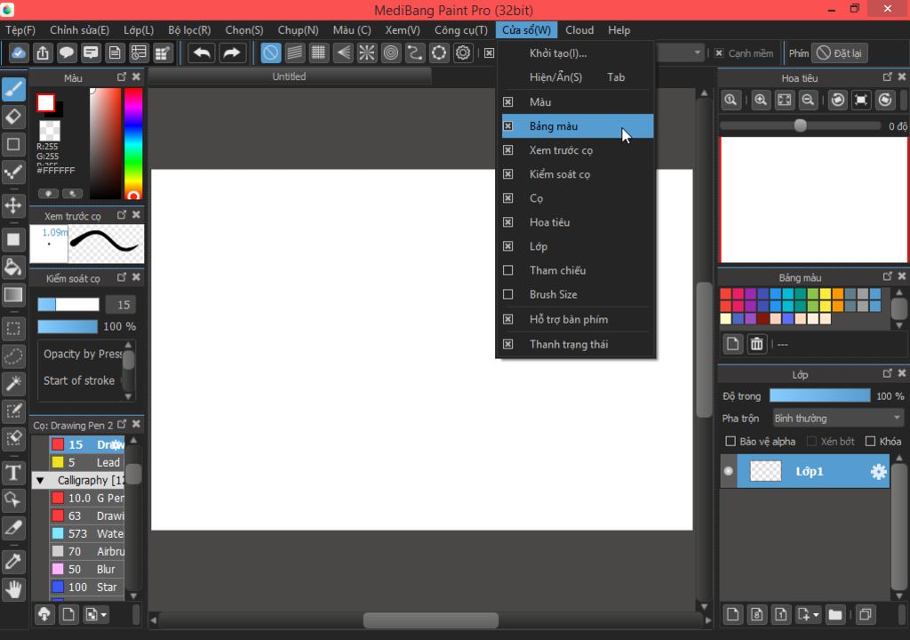Select the Hand tool

click(x=13, y=589)
